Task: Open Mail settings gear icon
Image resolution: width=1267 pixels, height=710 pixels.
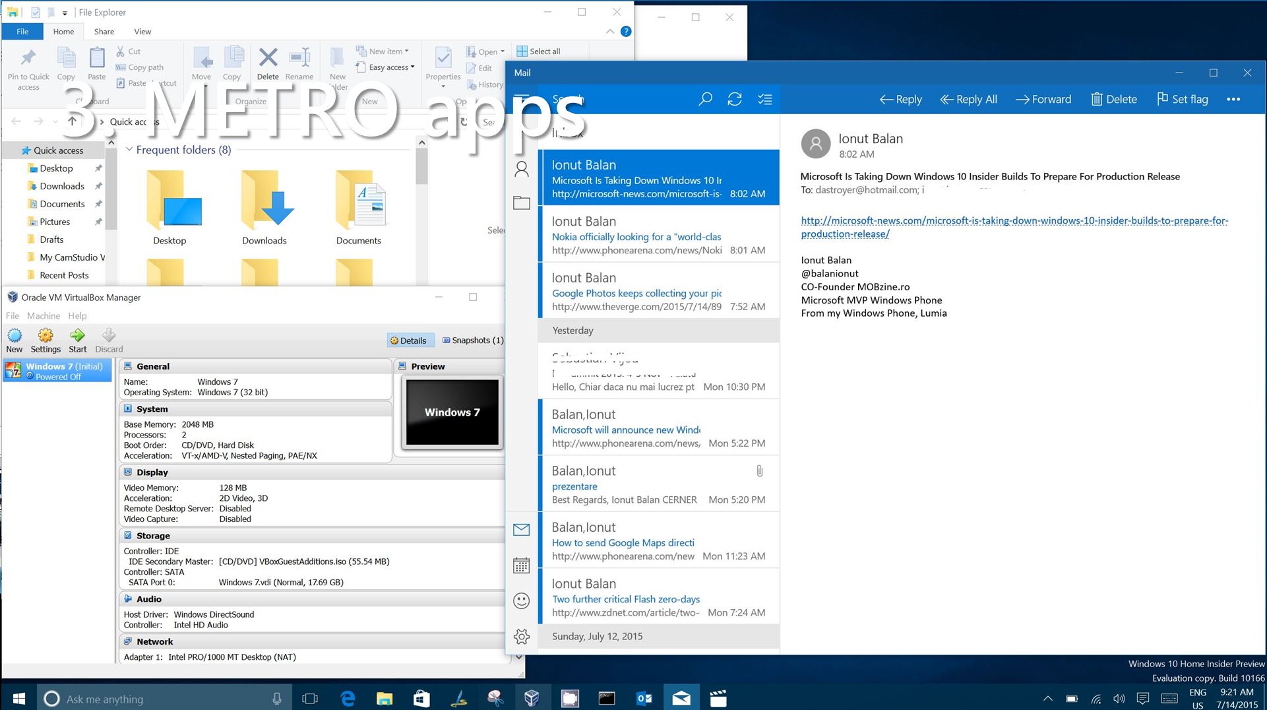Action: pyautogui.click(x=521, y=636)
